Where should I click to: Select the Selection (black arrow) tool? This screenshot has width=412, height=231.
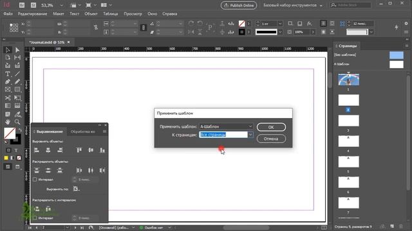coord(8,50)
